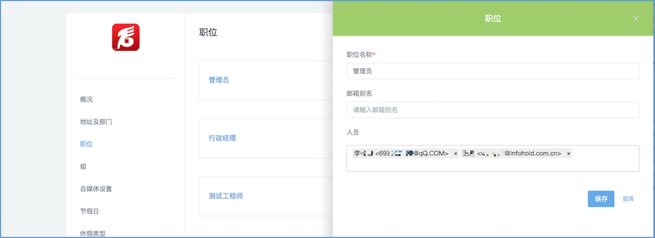Open the 管理员 position card
655x238 pixels.
265,80
